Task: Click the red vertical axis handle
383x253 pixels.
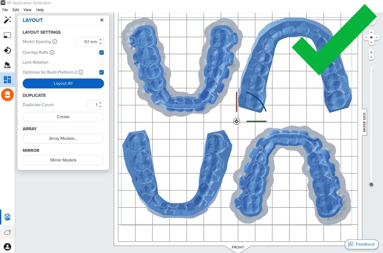Action: (236, 102)
